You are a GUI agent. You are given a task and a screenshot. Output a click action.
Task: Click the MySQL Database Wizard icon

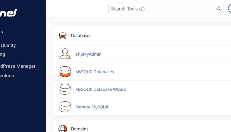[65, 89]
